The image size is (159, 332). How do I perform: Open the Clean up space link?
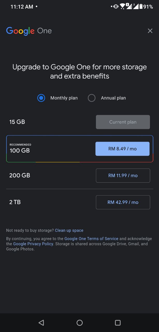point(69,230)
